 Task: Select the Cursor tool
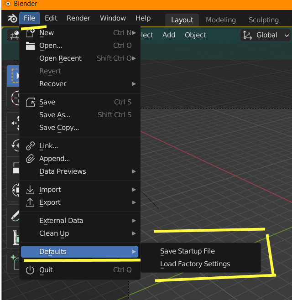[13, 98]
